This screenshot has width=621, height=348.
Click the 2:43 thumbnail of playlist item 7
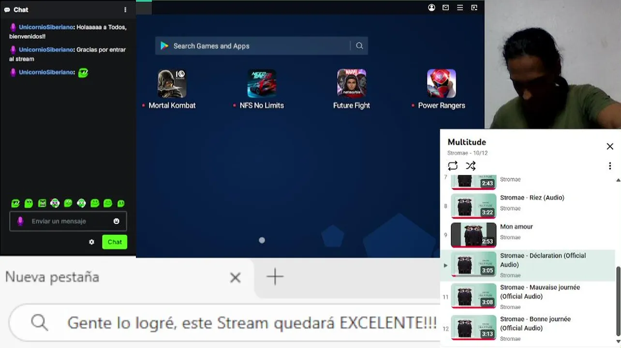click(x=473, y=182)
